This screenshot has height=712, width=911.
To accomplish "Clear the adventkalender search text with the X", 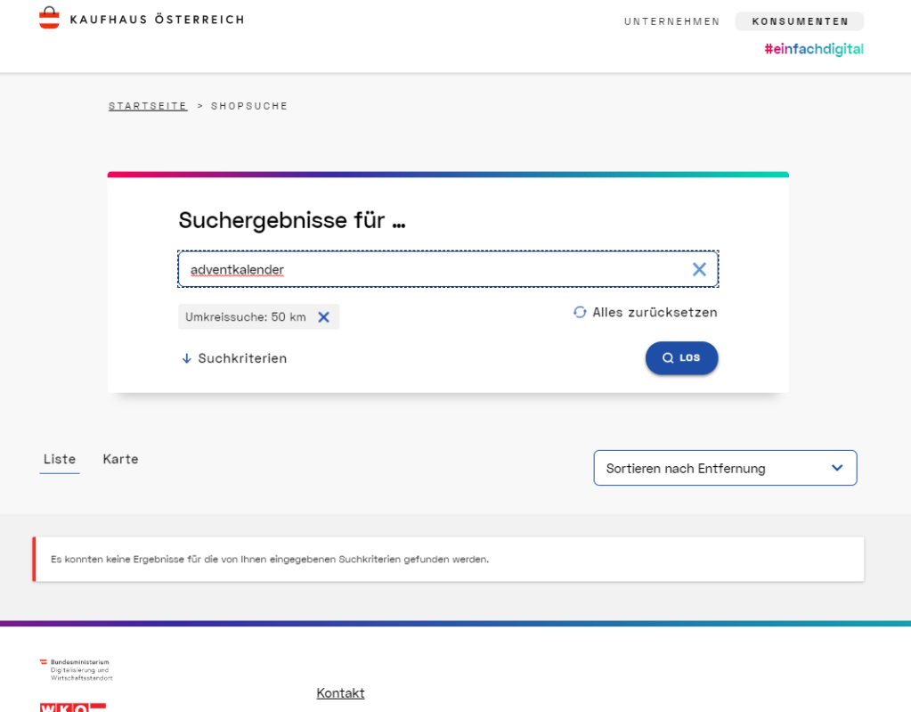I will pyautogui.click(x=699, y=269).
